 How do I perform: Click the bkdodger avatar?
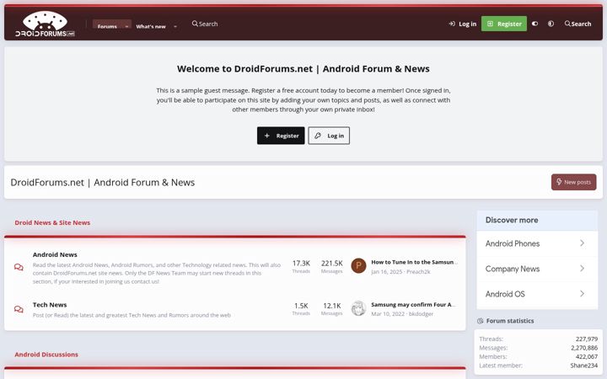point(358,308)
